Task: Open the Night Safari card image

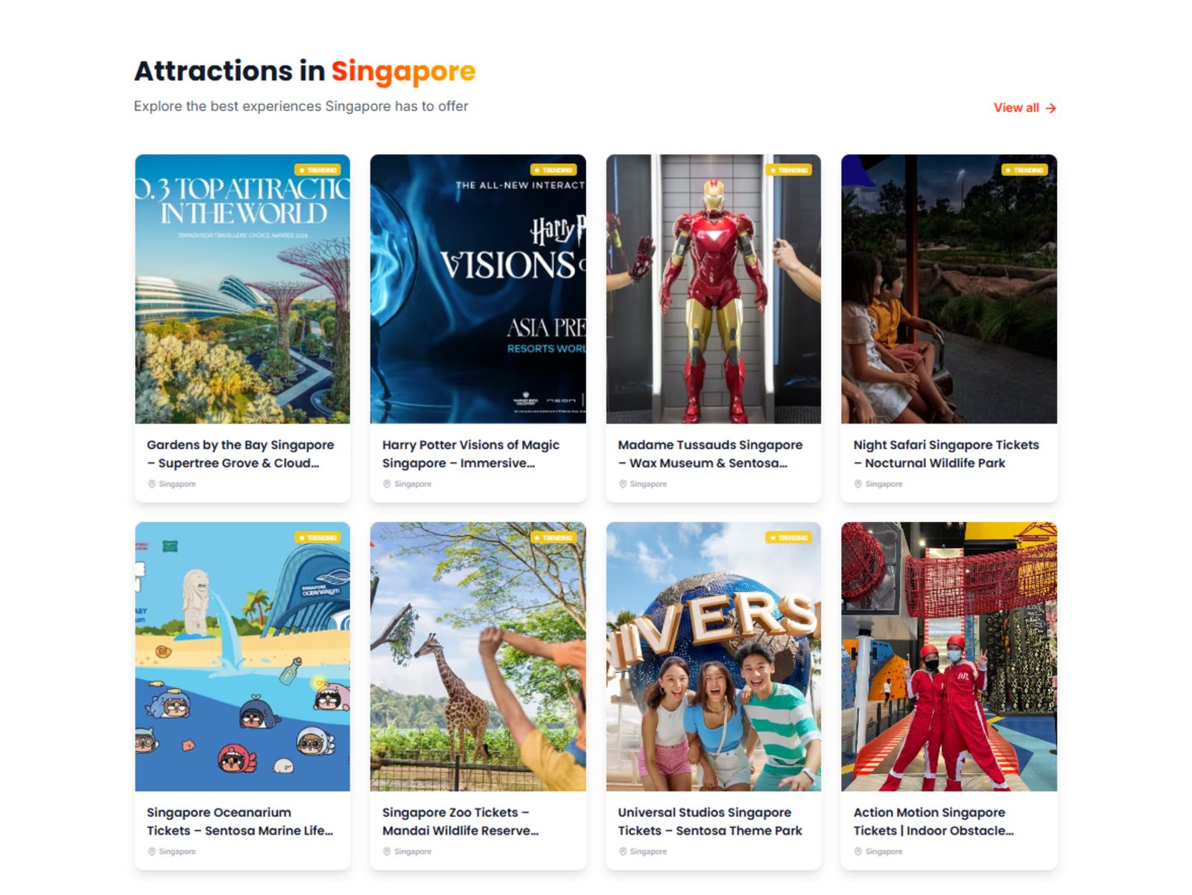Action: coord(949,289)
